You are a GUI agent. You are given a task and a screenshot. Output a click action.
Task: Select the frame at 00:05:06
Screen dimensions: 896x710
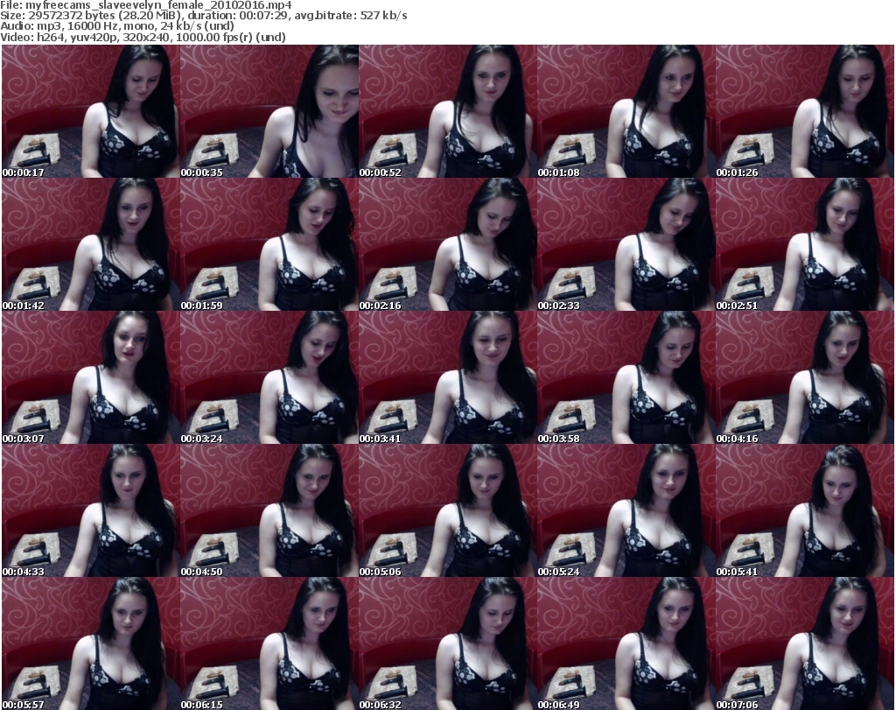coord(447,510)
